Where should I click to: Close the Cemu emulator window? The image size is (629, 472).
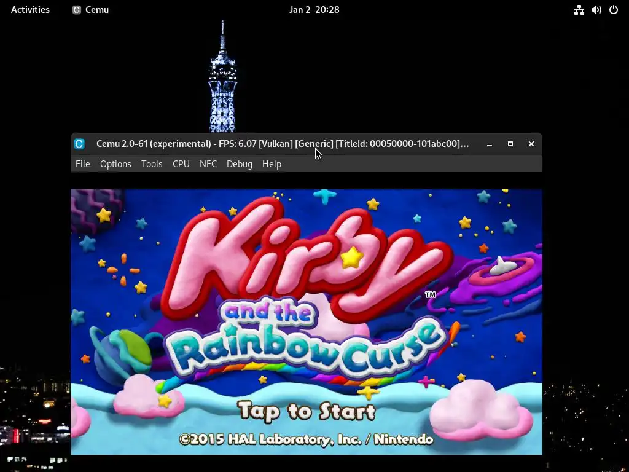pos(531,144)
